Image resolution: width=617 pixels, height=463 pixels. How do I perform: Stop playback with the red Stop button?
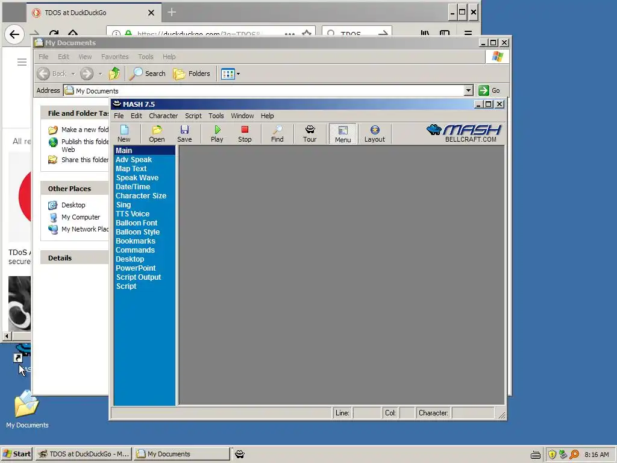point(245,133)
